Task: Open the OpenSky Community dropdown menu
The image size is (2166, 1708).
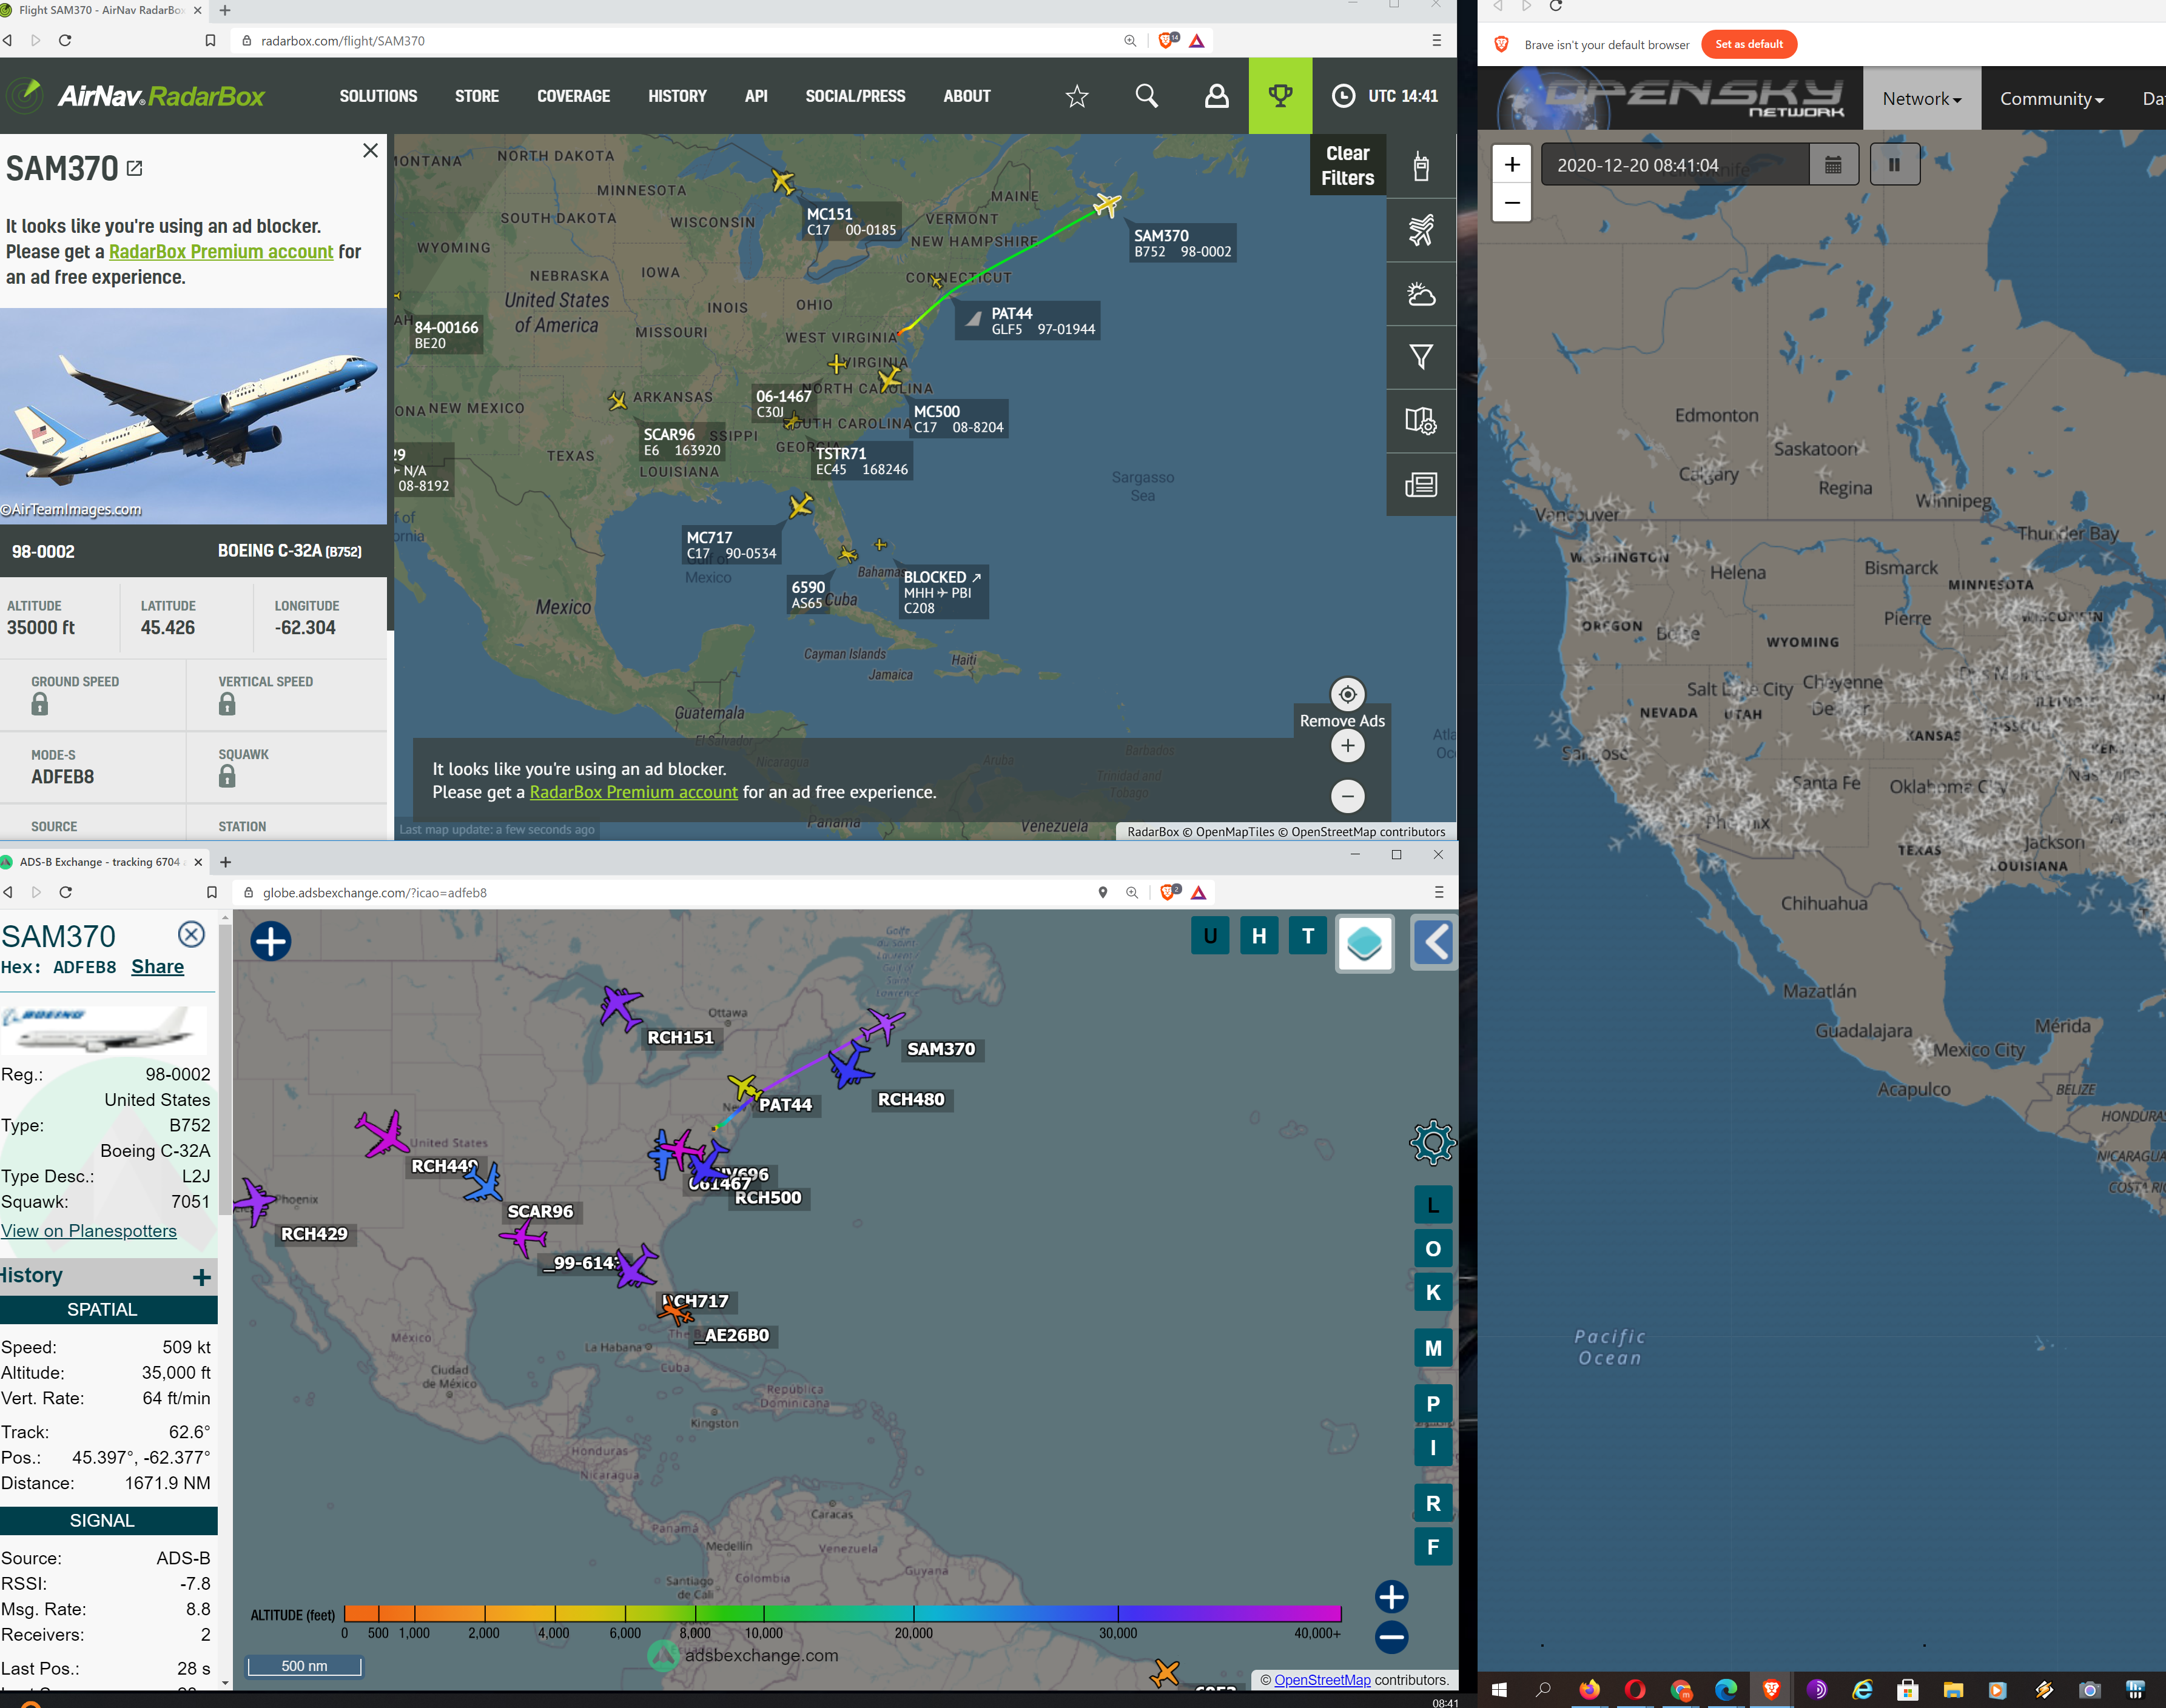Action: click(2051, 98)
